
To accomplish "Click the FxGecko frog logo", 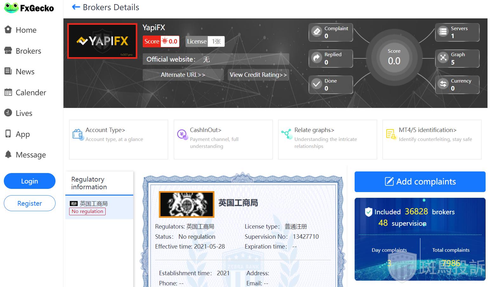I will click(x=11, y=8).
